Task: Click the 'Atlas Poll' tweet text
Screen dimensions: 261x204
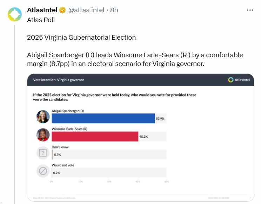Action: [41, 20]
